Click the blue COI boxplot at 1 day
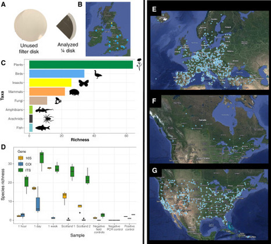The height and width of the screenshot is (244, 271). (38, 204)
